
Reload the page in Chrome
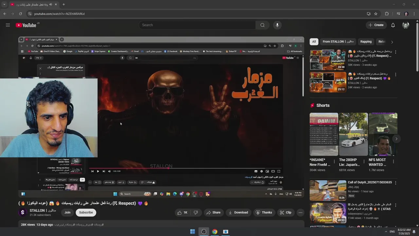pyautogui.click(x=20, y=14)
